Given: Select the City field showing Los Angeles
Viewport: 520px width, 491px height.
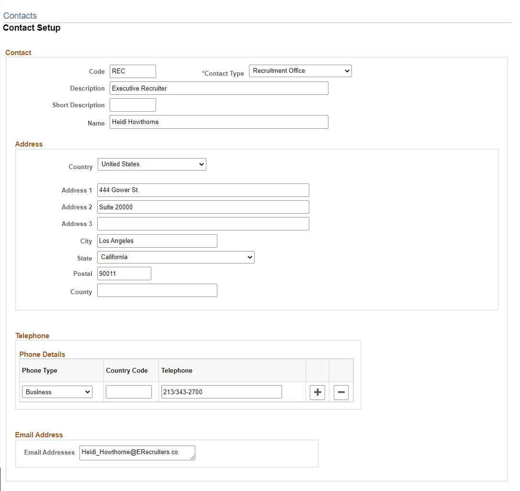Looking at the screenshot, I should point(157,240).
